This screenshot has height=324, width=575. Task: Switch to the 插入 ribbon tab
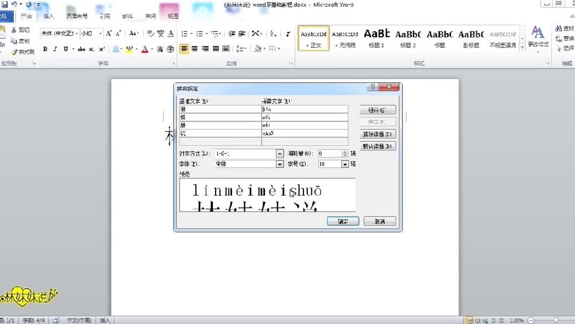point(48,16)
